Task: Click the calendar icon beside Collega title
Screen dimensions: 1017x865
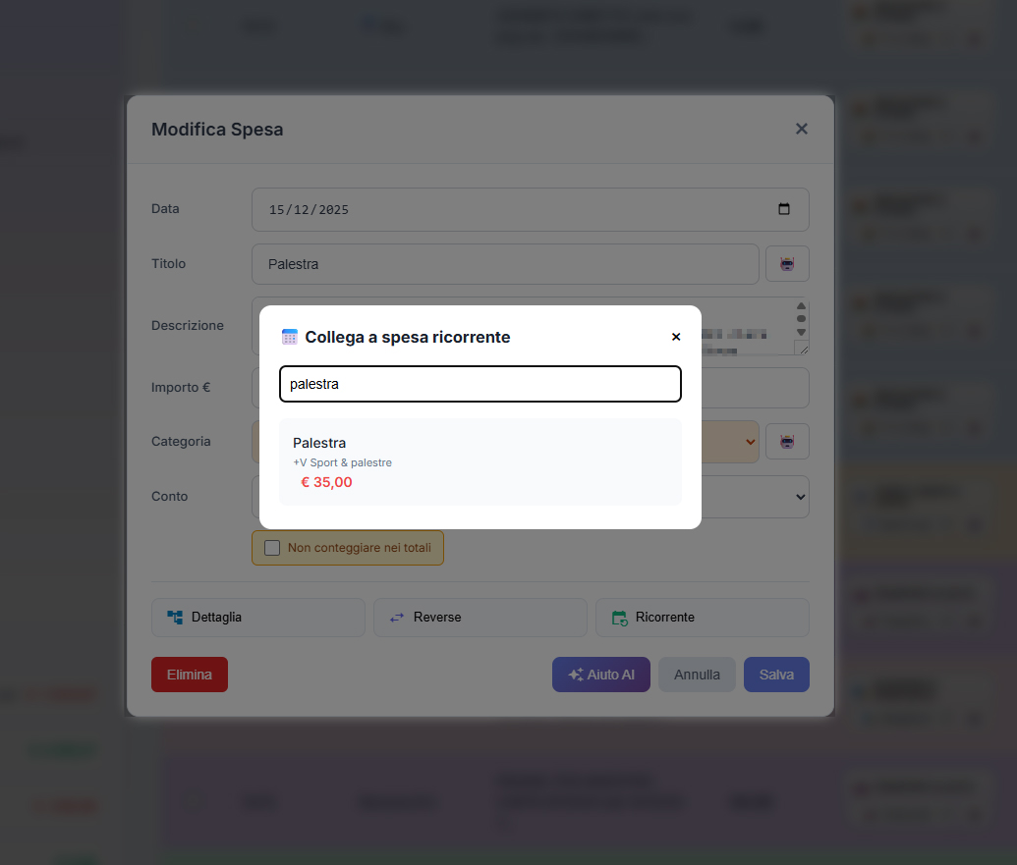Action: pos(289,337)
